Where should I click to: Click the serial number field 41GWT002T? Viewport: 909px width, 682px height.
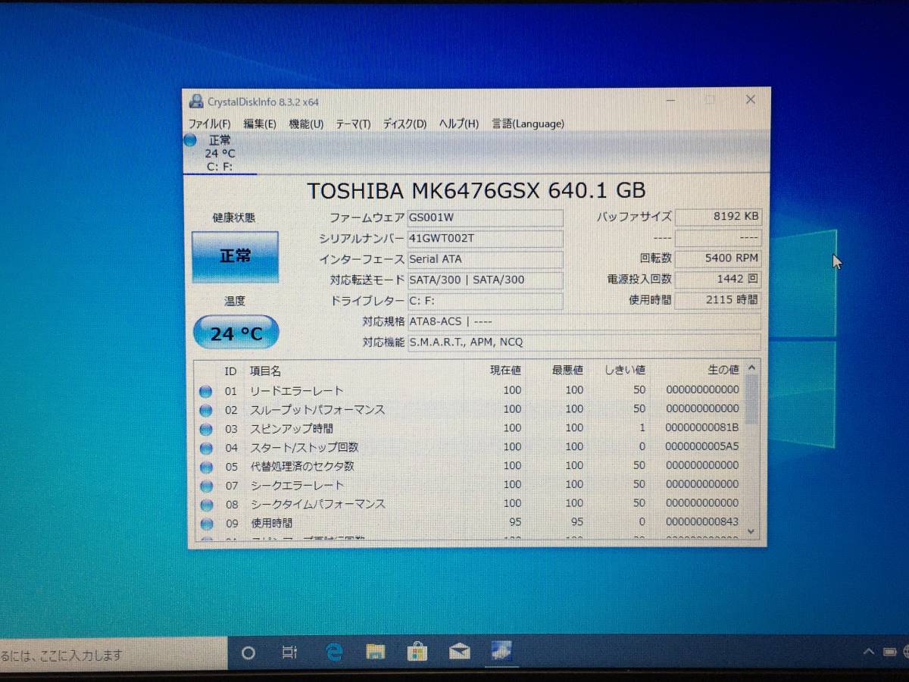click(485, 239)
